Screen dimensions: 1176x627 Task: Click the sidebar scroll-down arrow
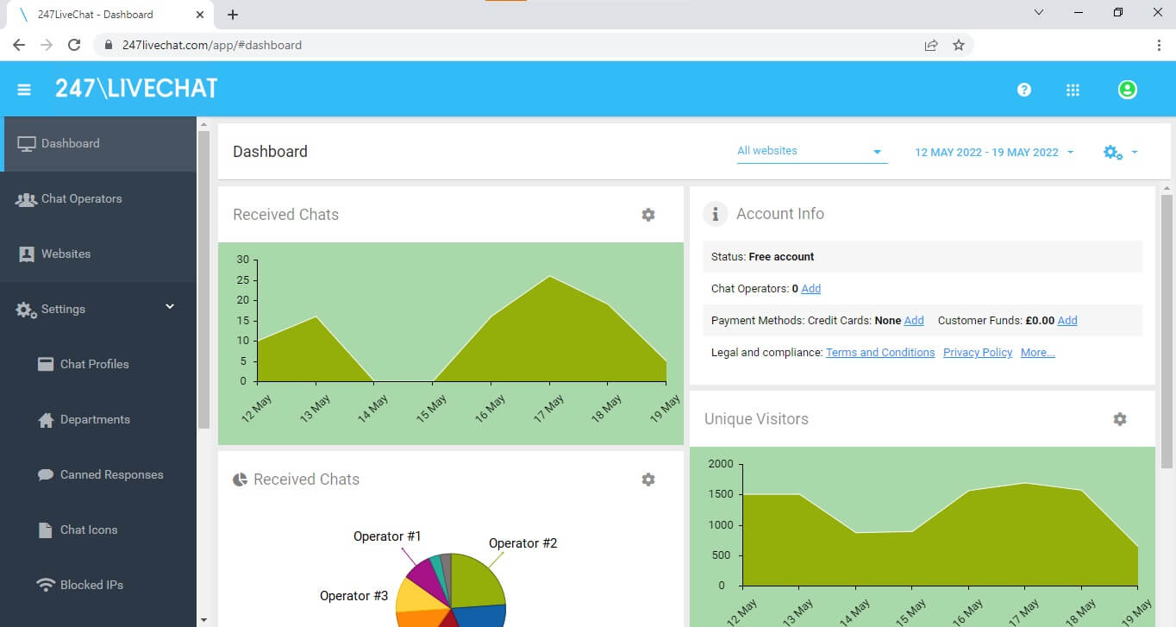203,619
